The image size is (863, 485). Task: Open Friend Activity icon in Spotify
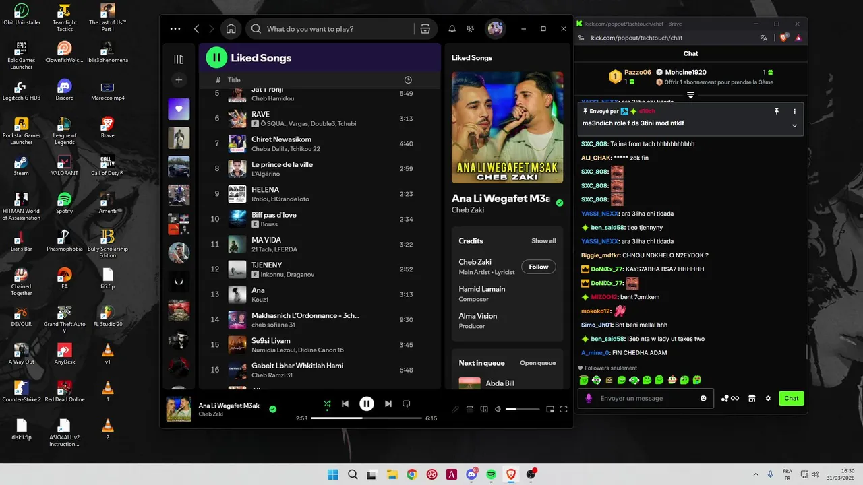click(x=471, y=29)
